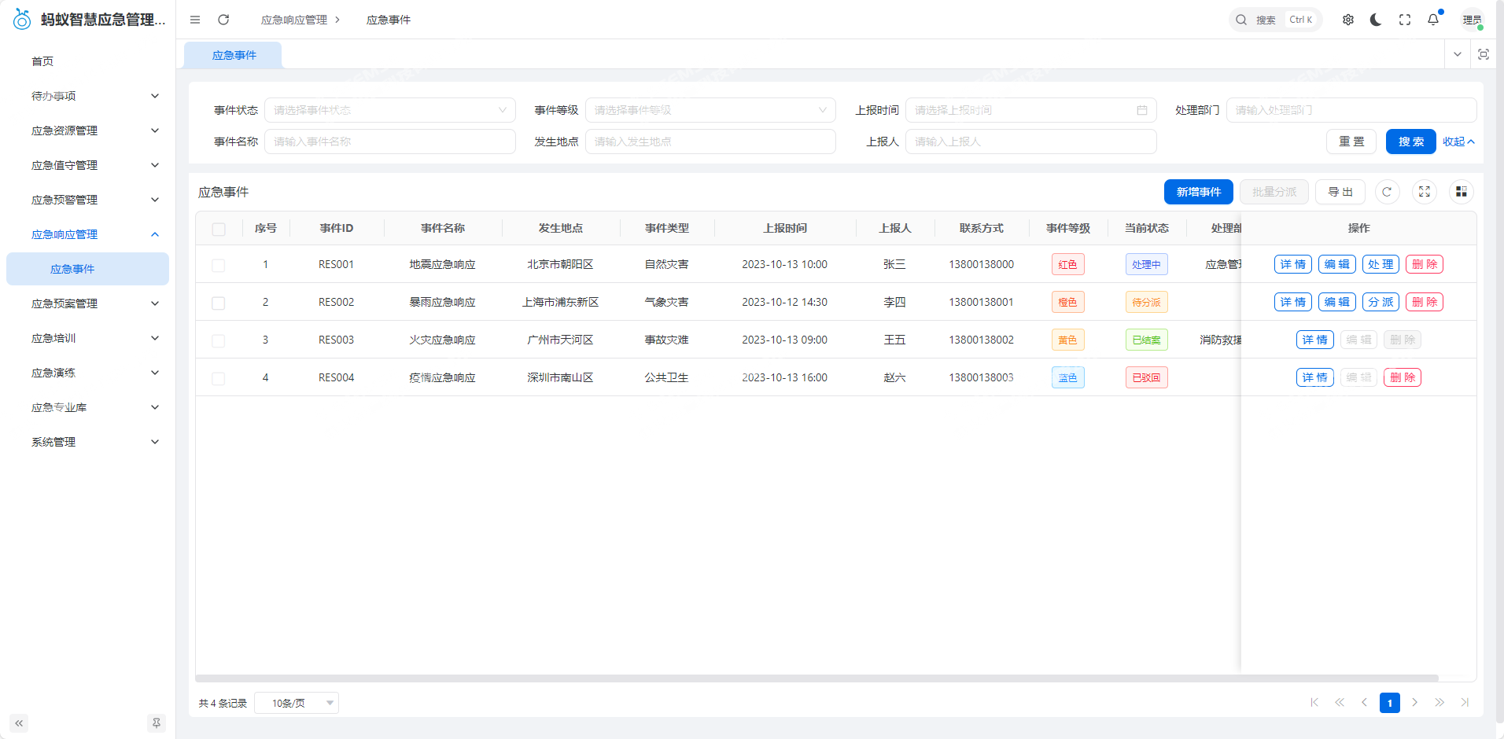Collapse sidebar using the hamburger menu icon
This screenshot has width=1504, height=739.
[195, 20]
